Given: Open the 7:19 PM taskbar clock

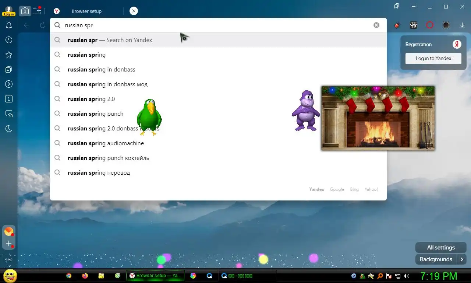Looking at the screenshot, I should pyautogui.click(x=439, y=276).
